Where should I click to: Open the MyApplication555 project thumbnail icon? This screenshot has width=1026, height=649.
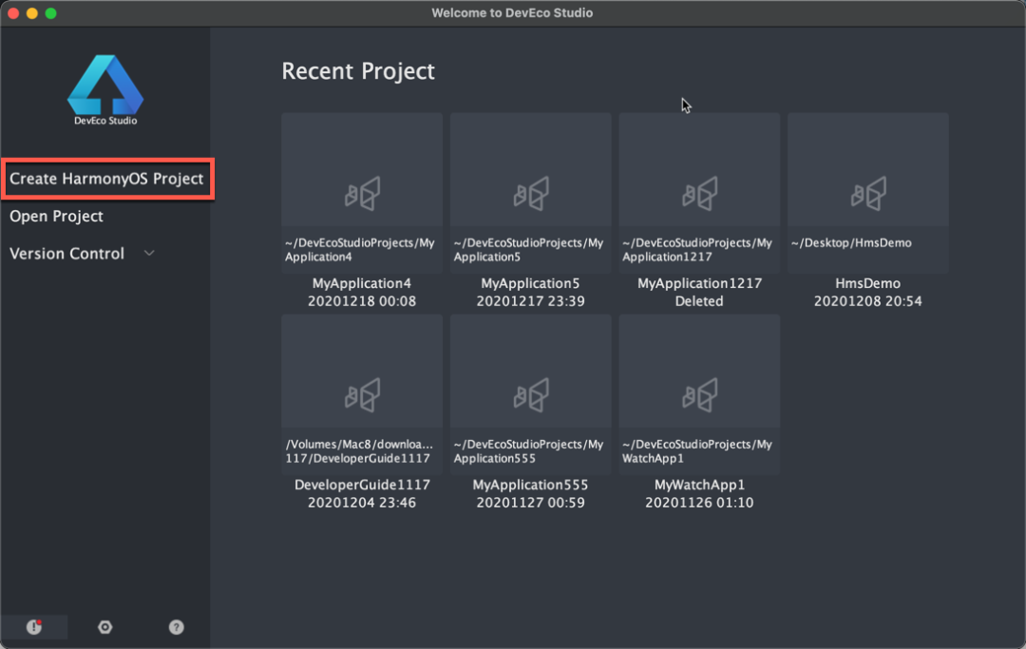pos(531,394)
